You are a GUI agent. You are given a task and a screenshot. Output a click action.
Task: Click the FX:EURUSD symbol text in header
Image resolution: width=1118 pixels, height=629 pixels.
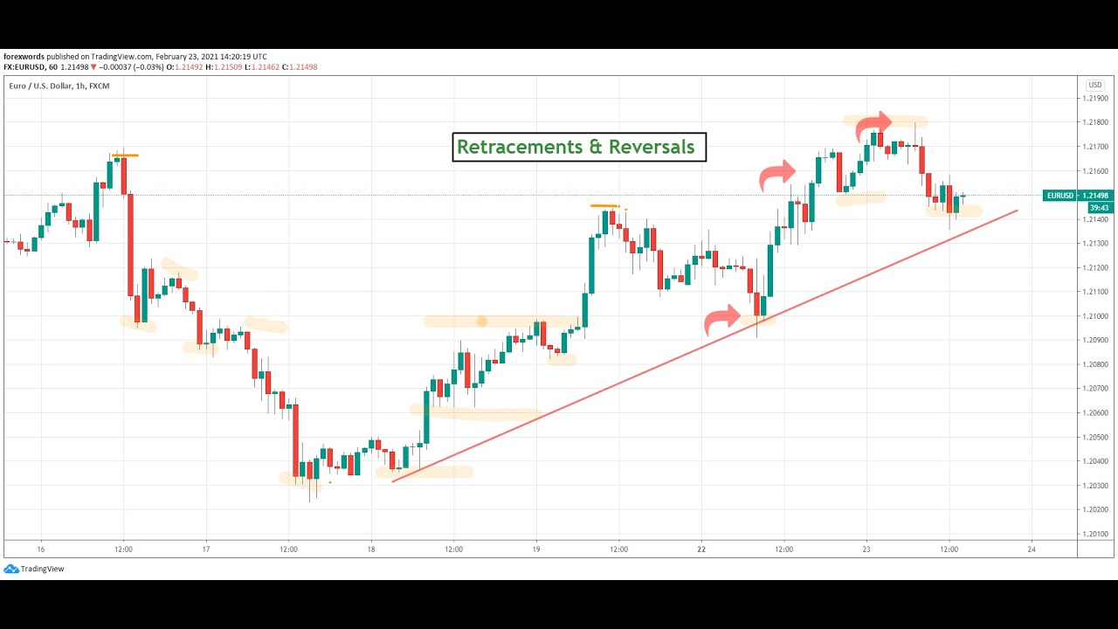24,67
